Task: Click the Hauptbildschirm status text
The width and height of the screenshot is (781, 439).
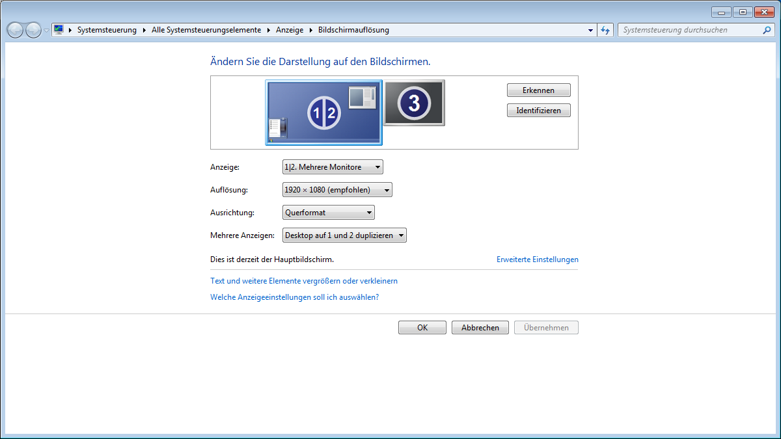Action: click(x=272, y=259)
